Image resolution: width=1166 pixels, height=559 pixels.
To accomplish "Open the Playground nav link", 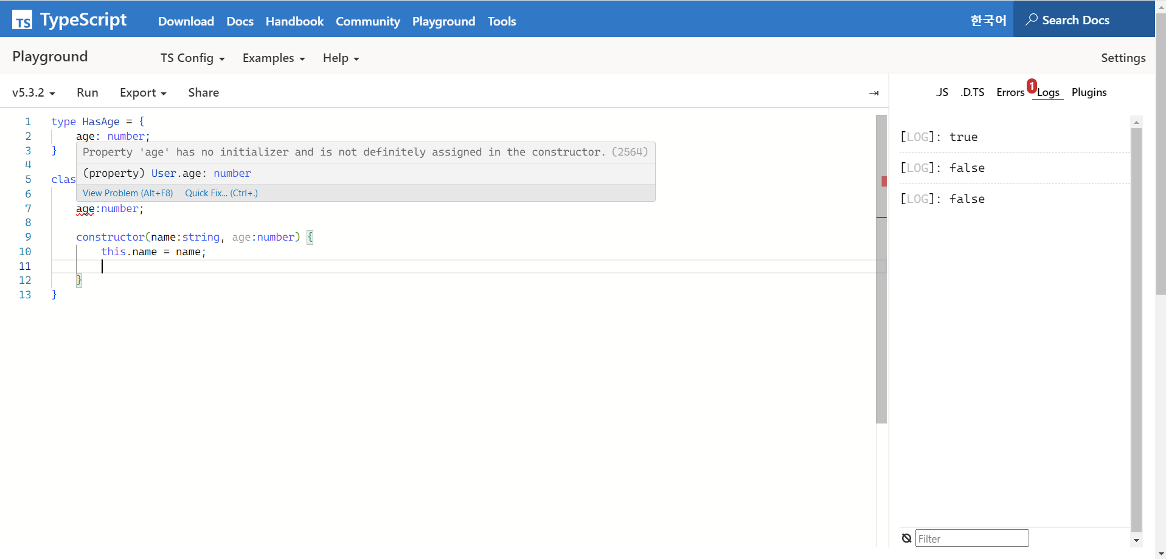I will click(443, 21).
